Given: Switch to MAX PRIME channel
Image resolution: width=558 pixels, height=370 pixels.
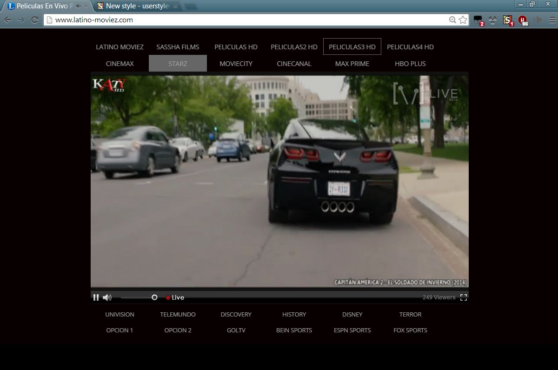Looking at the screenshot, I should tap(352, 64).
